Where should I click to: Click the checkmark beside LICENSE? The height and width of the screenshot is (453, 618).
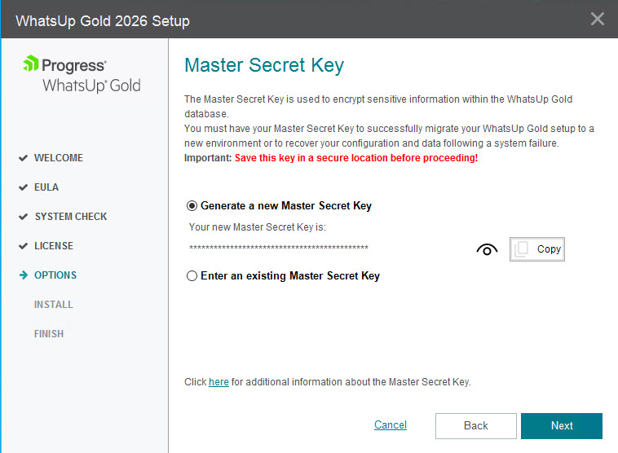tap(24, 246)
